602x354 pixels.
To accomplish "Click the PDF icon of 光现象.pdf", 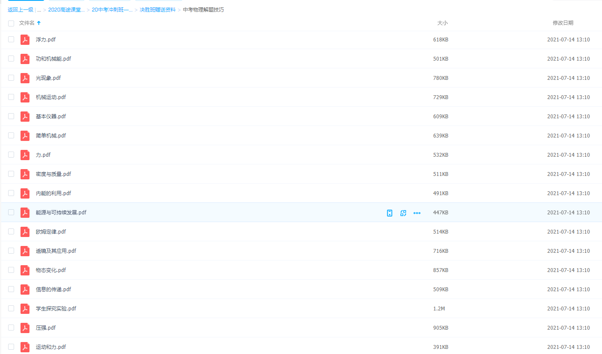I will [x=25, y=78].
